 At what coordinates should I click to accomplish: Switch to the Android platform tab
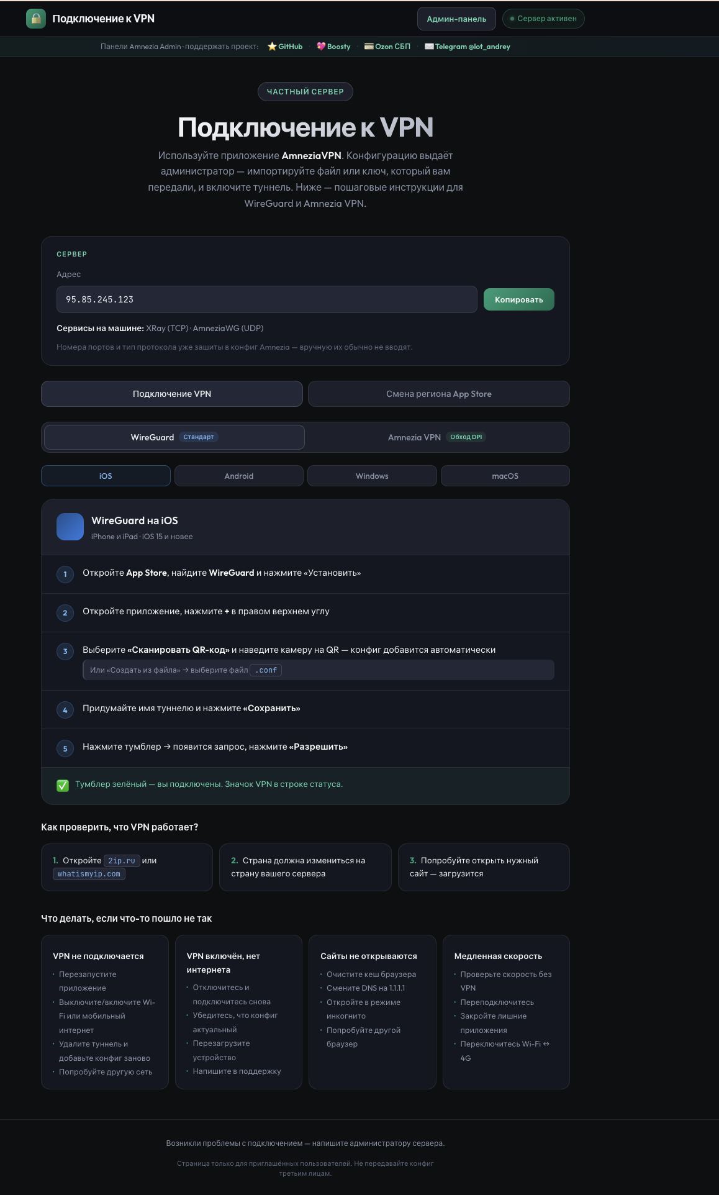coord(239,476)
